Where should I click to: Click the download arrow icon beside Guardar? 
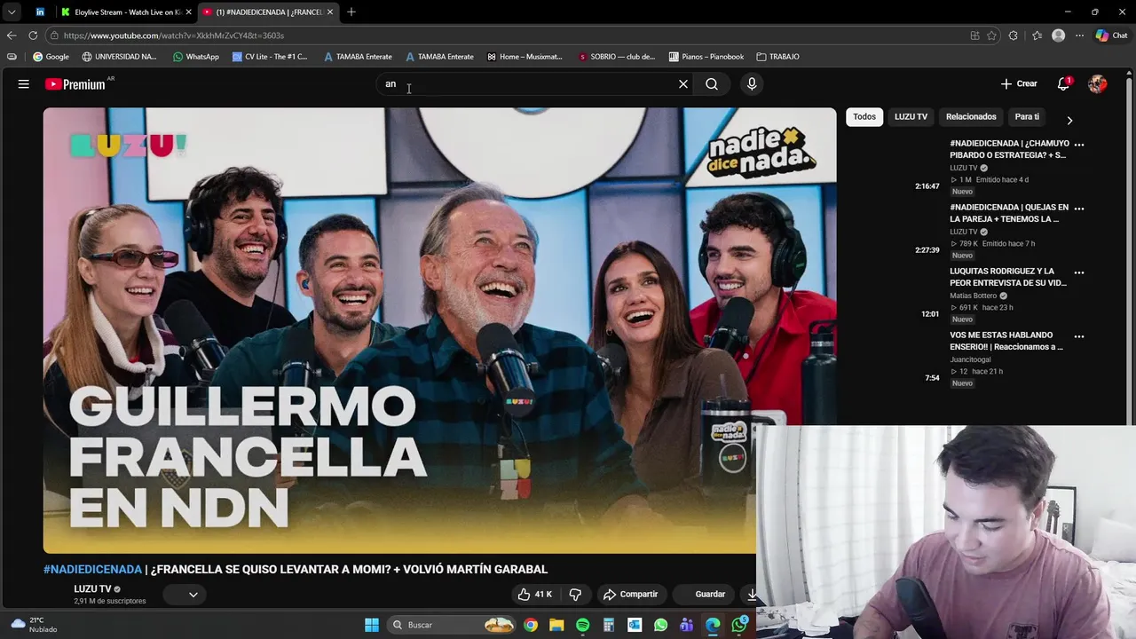pyautogui.click(x=752, y=594)
